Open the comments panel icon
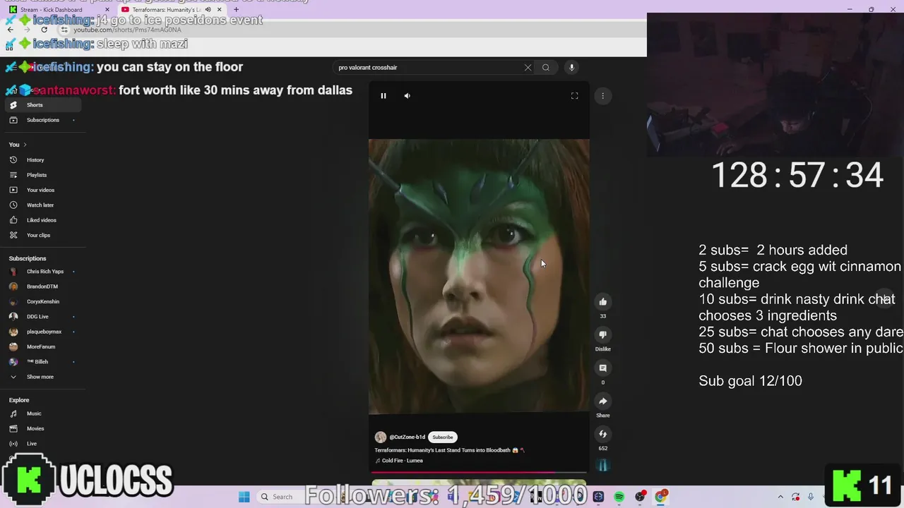 pyautogui.click(x=603, y=368)
